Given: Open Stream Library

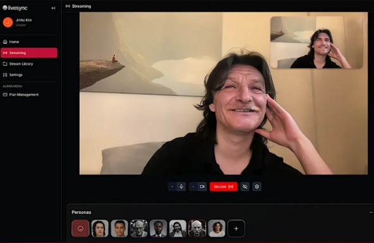Looking at the screenshot, I should pos(29,64).
